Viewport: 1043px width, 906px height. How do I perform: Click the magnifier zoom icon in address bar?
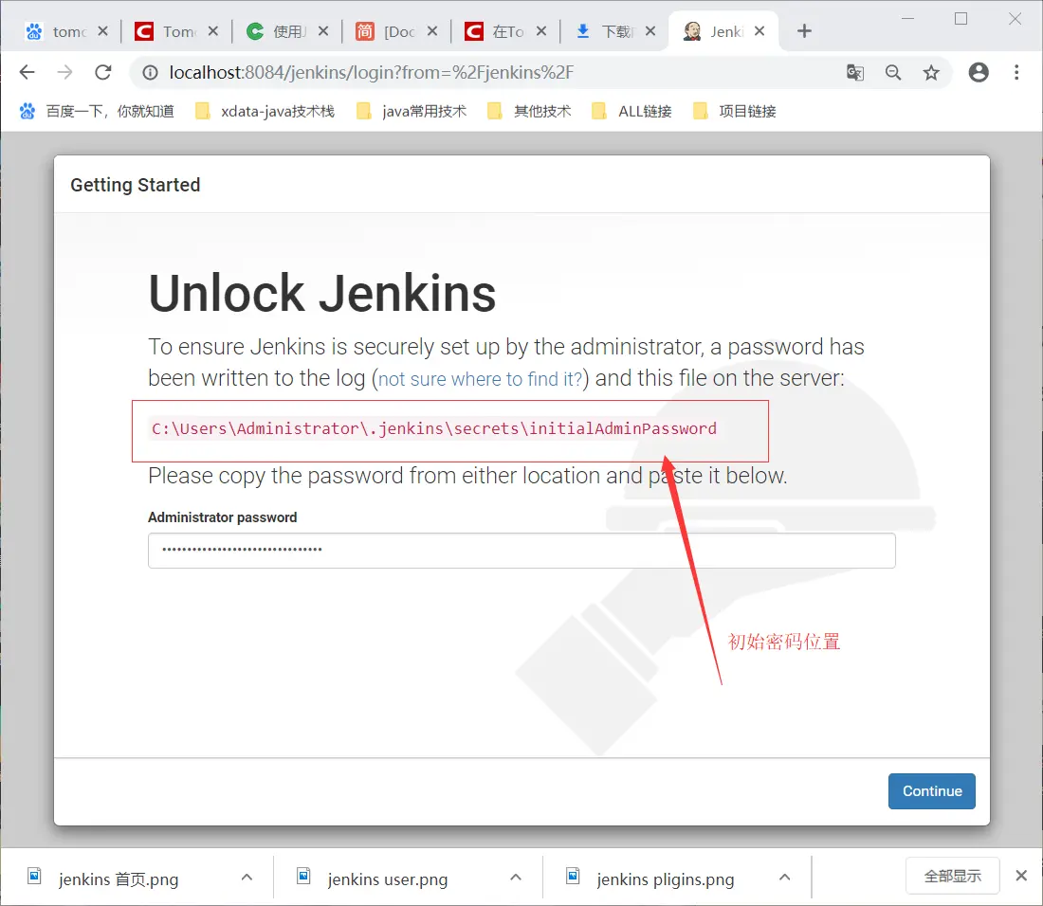pos(892,72)
